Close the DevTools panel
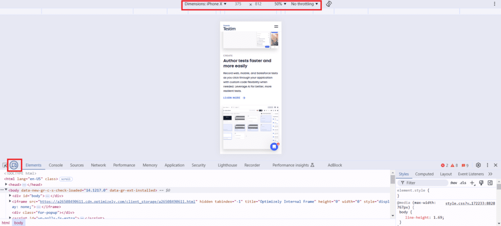This screenshot has width=501, height=226. [496, 165]
